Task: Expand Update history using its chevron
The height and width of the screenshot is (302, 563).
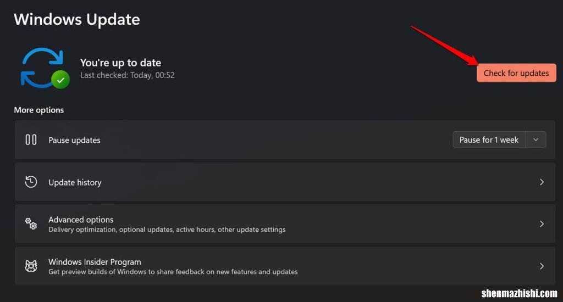Action: [542, 182]
